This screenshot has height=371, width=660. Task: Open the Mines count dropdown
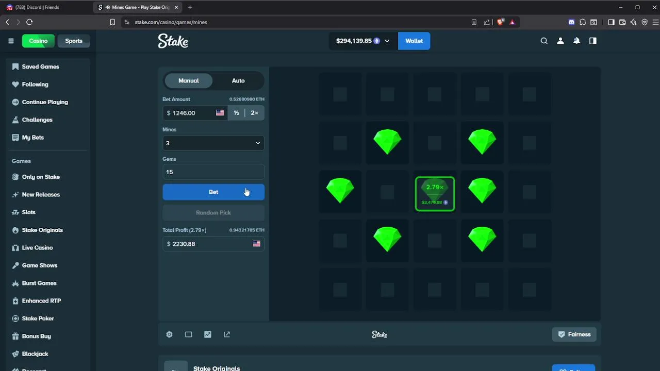pyautogui.click(x=213, y=143)
